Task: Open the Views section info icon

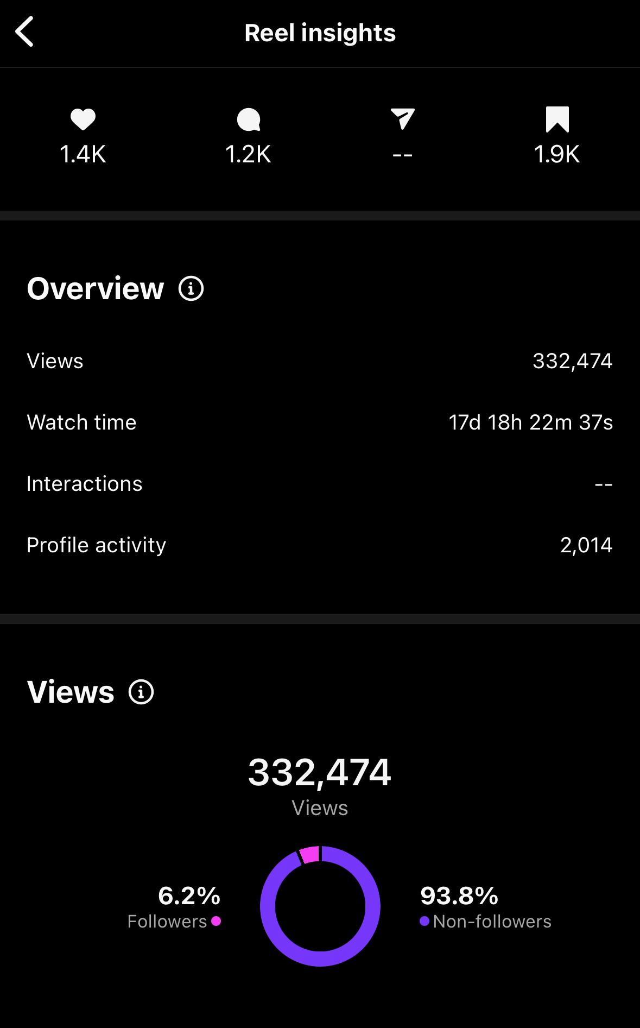Action: point(141,692)
